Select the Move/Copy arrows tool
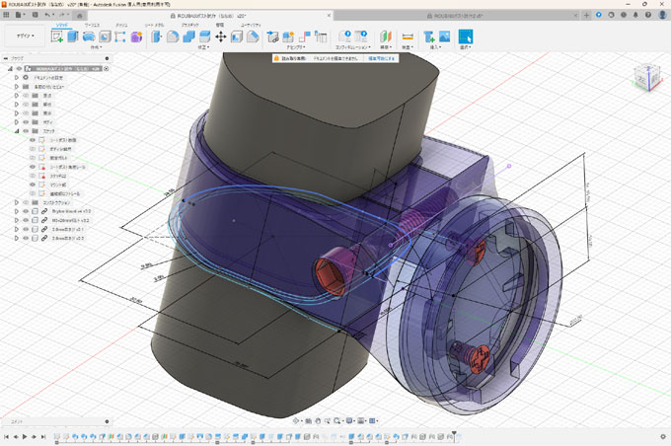This screenshot has height=446, width=671. point(220,37)
